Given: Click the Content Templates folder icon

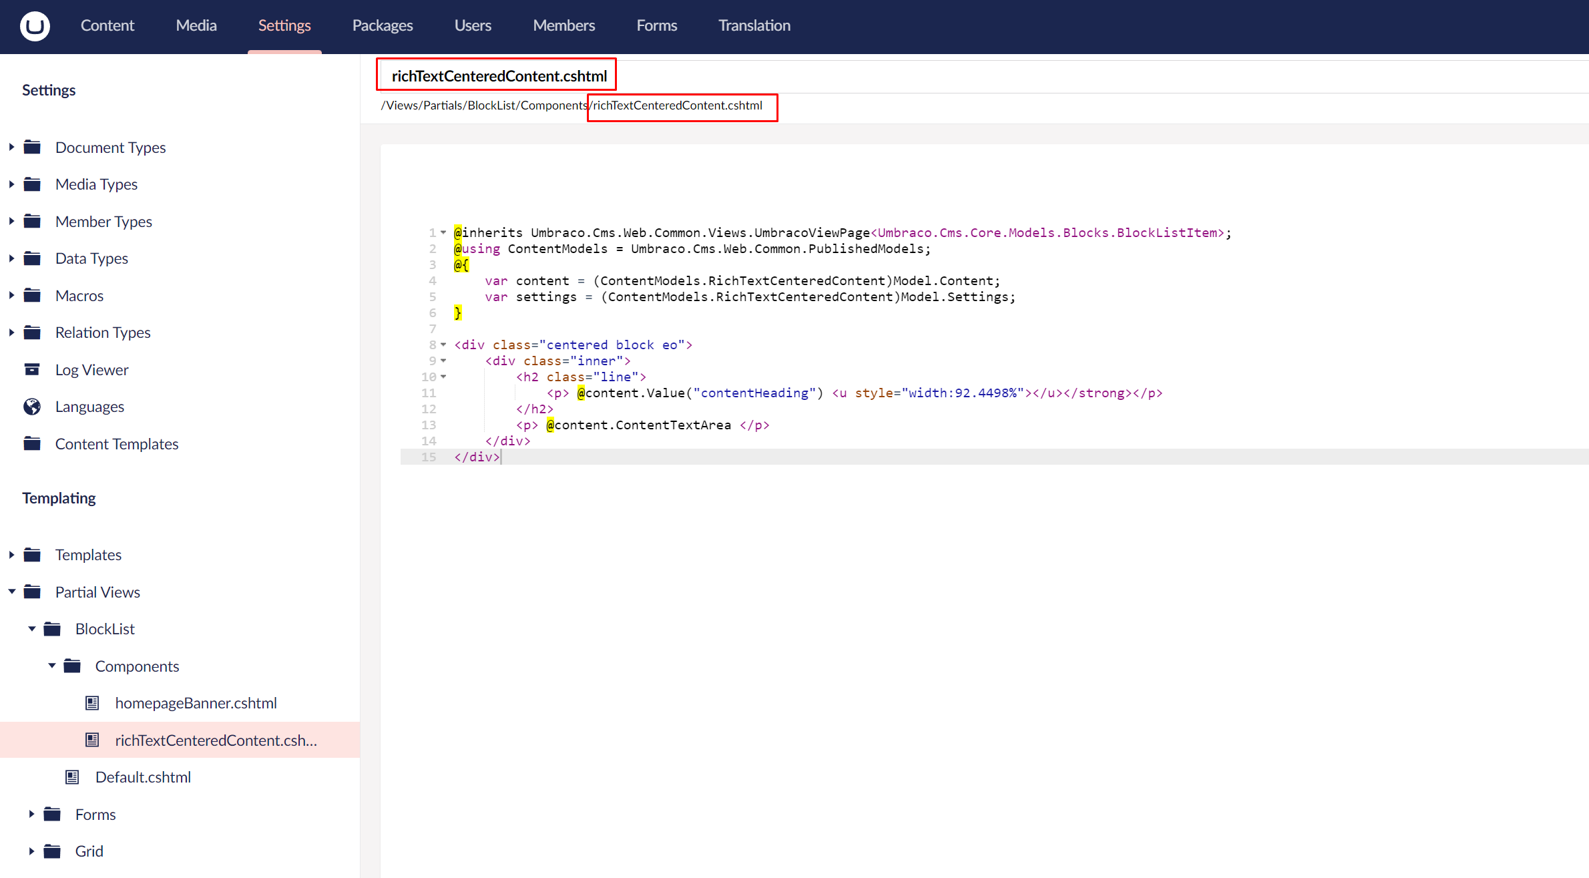Looking at the screenshot, I should (x=32, y=443).
